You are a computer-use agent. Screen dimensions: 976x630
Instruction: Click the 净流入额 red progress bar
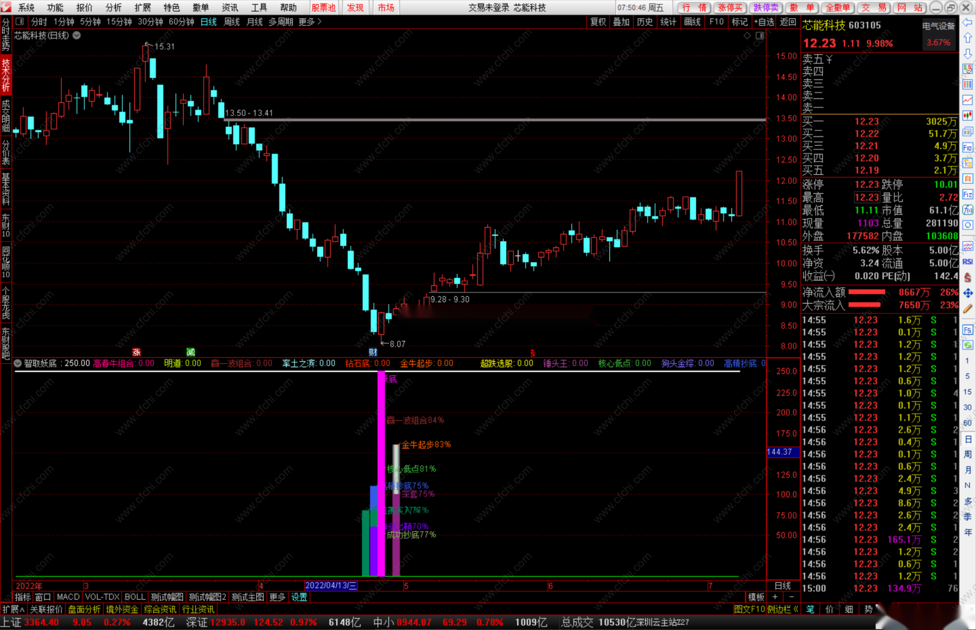pos(867,292)
